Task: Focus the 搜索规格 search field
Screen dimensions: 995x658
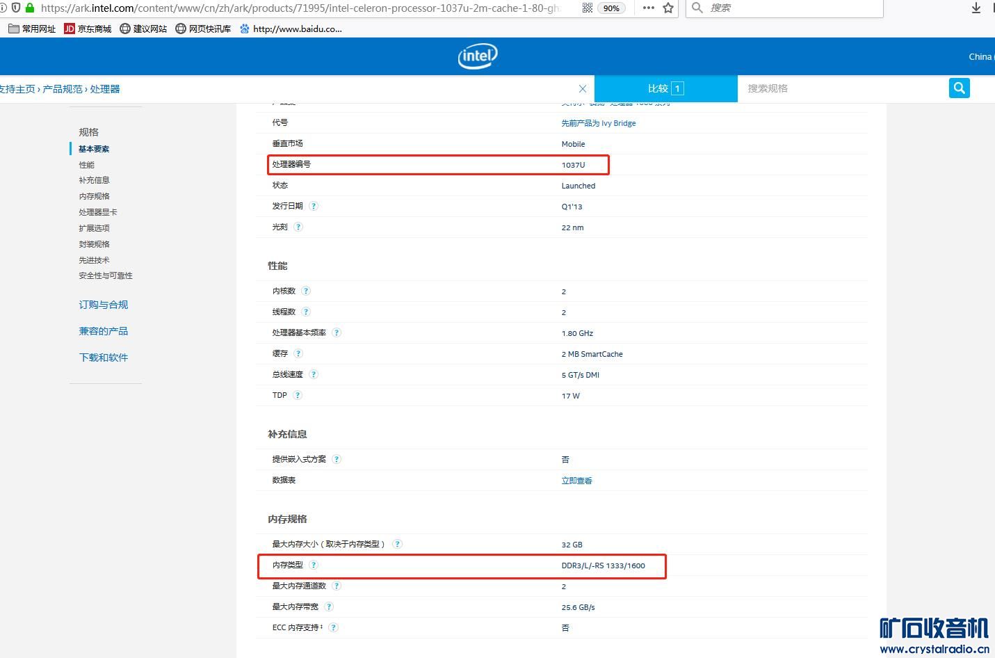Action: [x=842, y=89]
